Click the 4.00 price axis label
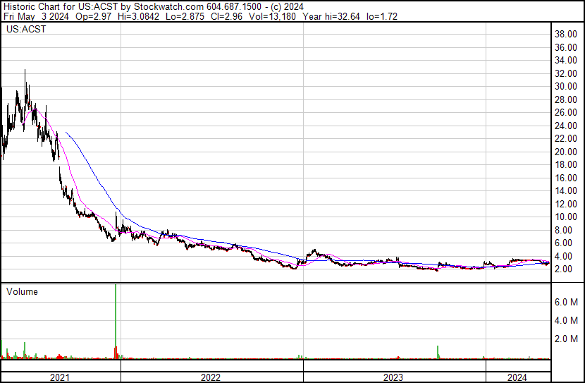The width and height of the screenshot is (585, 383). pos(563,257)
